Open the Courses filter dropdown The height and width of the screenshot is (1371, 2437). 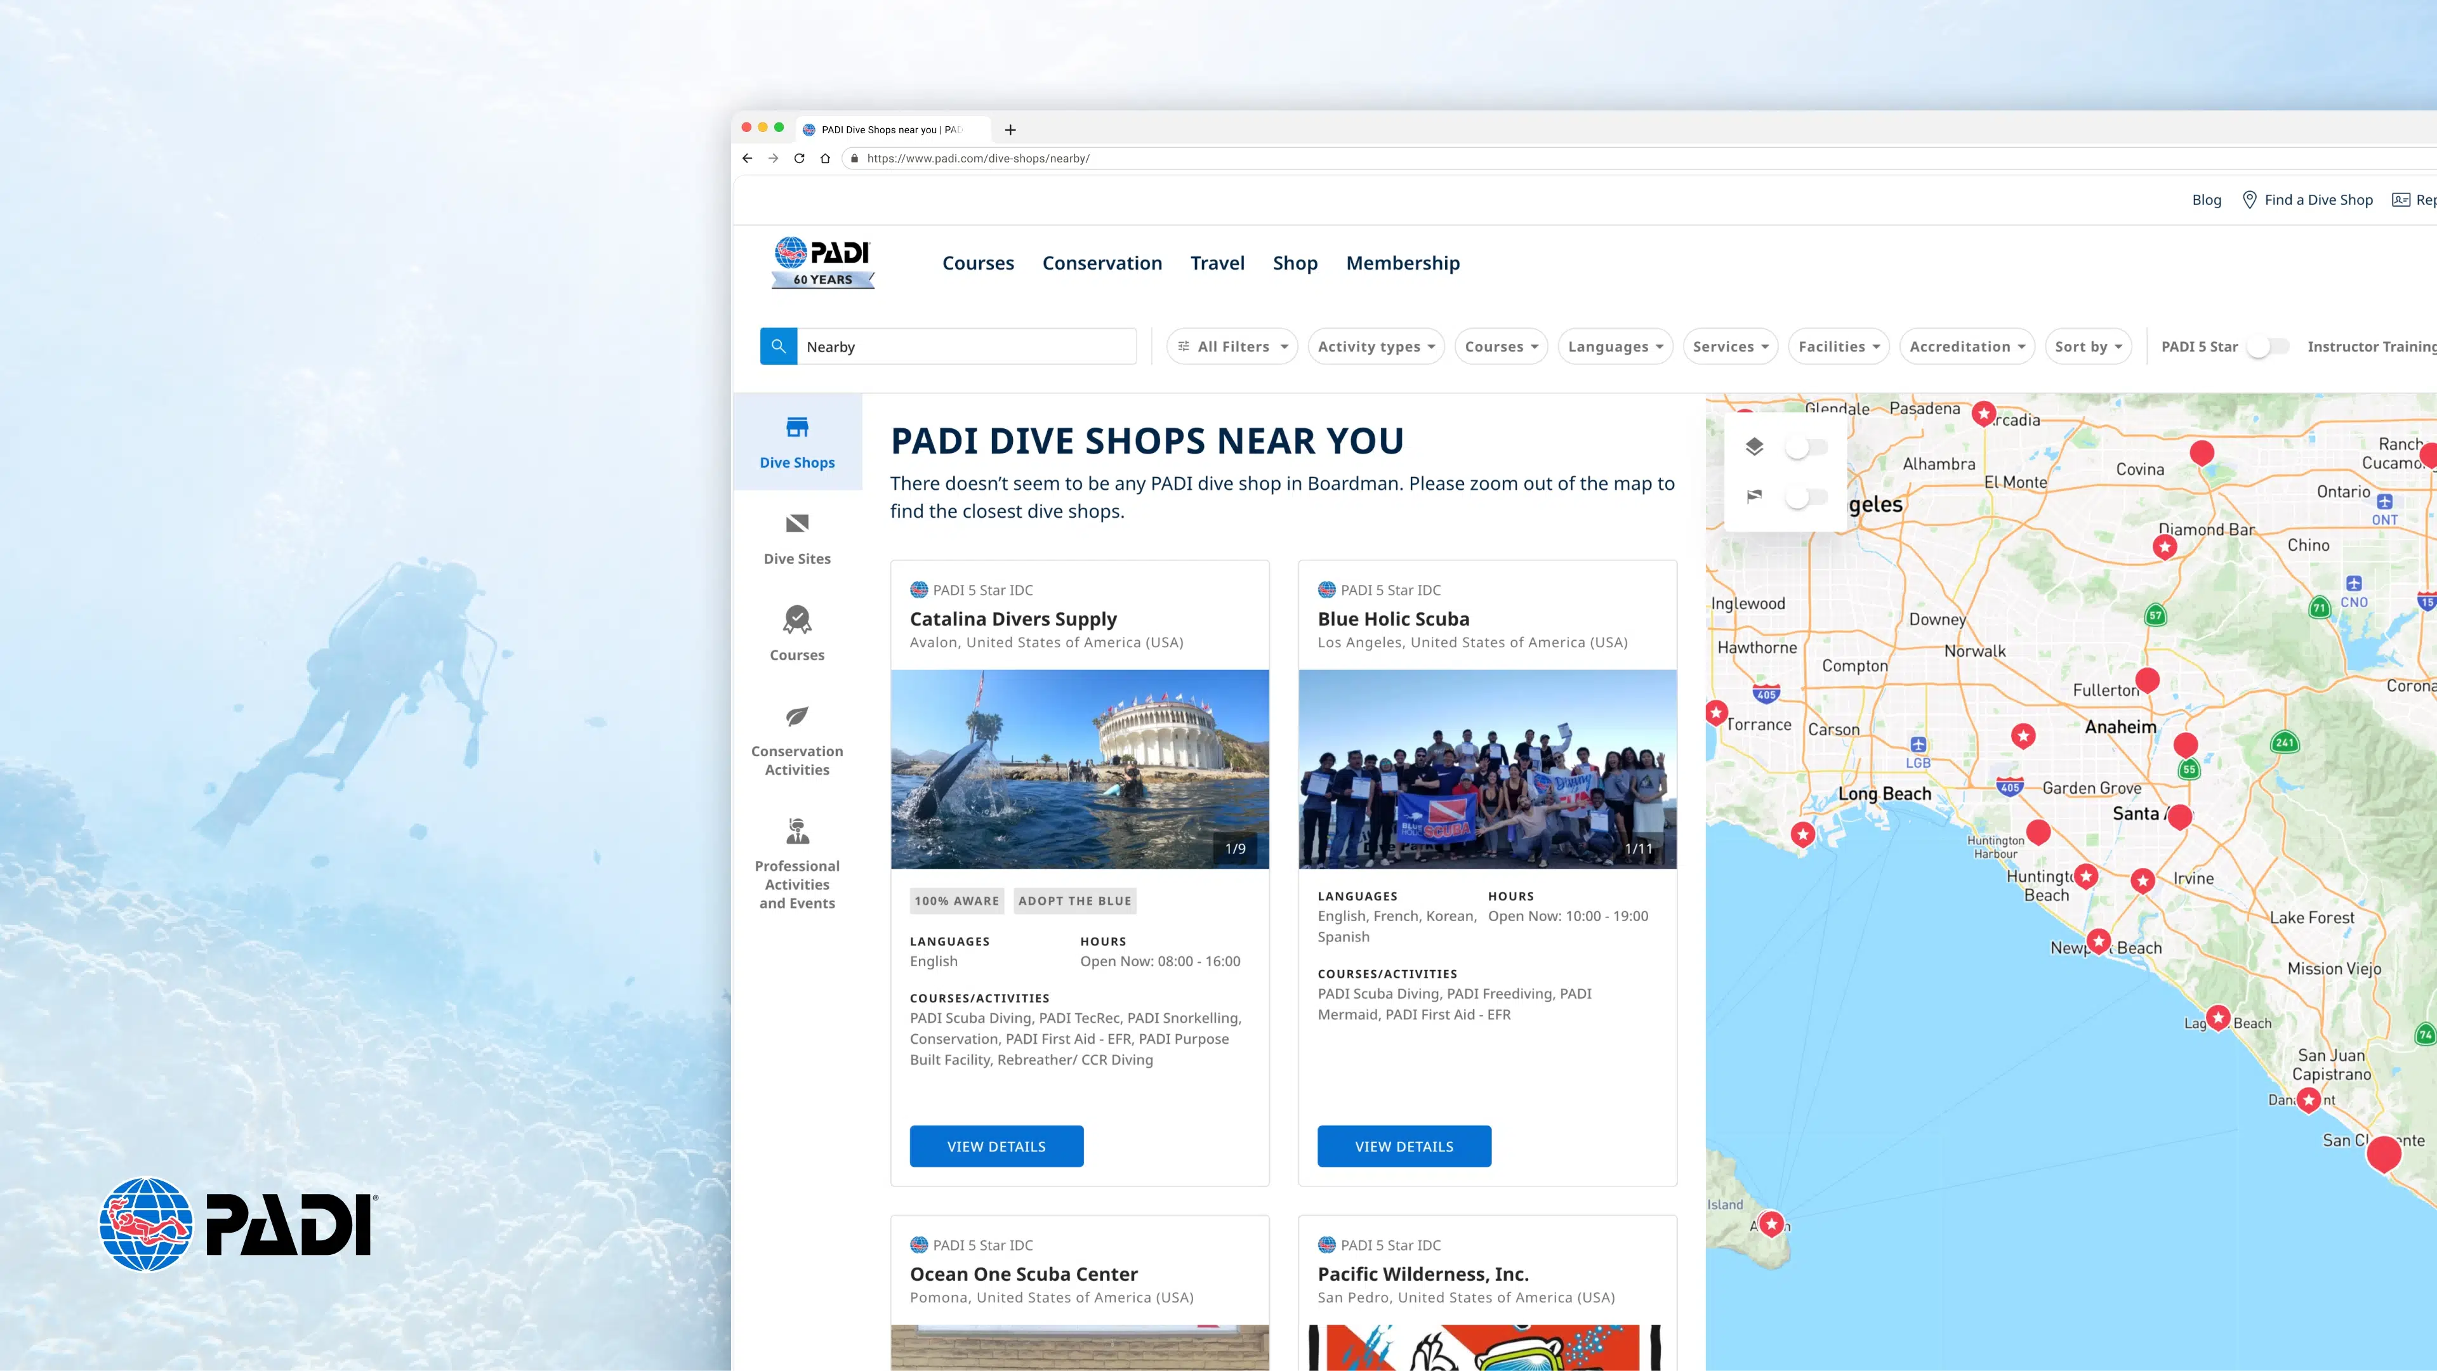coord(1502,347)
